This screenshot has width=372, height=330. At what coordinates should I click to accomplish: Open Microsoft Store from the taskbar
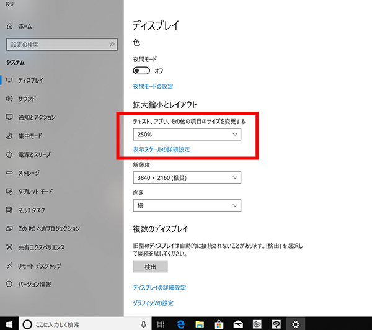[219, 324]
